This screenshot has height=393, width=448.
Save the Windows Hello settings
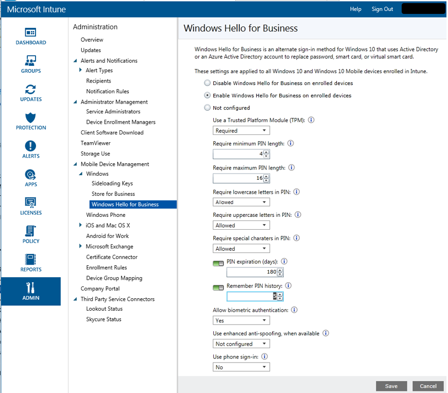391,386
